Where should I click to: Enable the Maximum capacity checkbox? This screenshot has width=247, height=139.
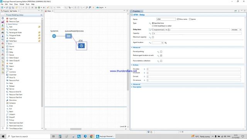click(153, 37)
